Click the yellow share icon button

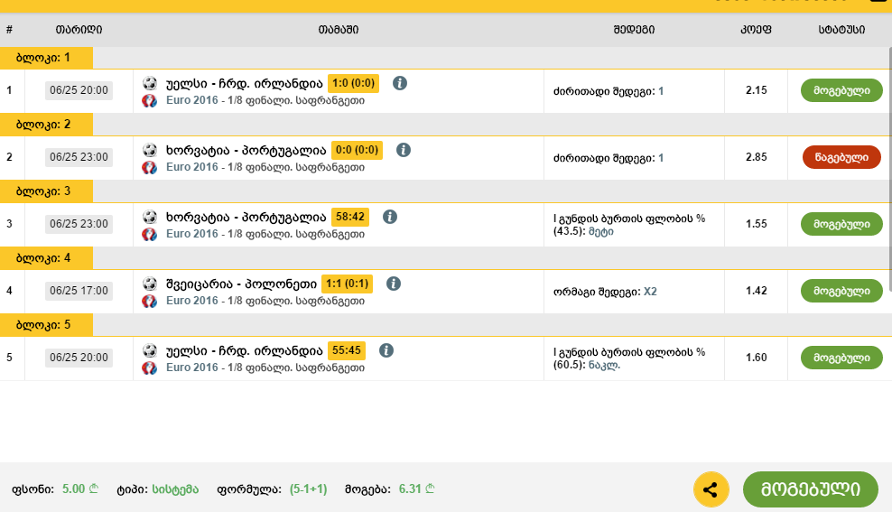coord(711,489)
